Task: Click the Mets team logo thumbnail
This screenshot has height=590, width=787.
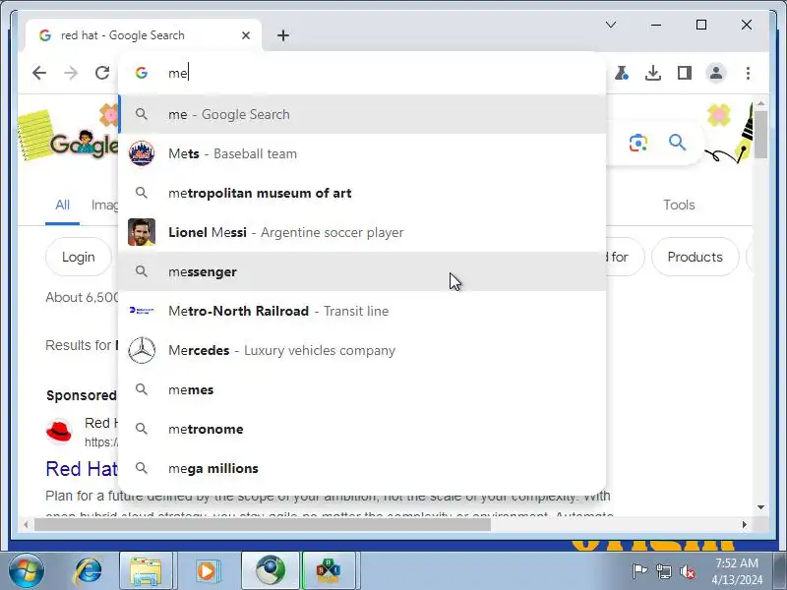Action: click(142, 153)
